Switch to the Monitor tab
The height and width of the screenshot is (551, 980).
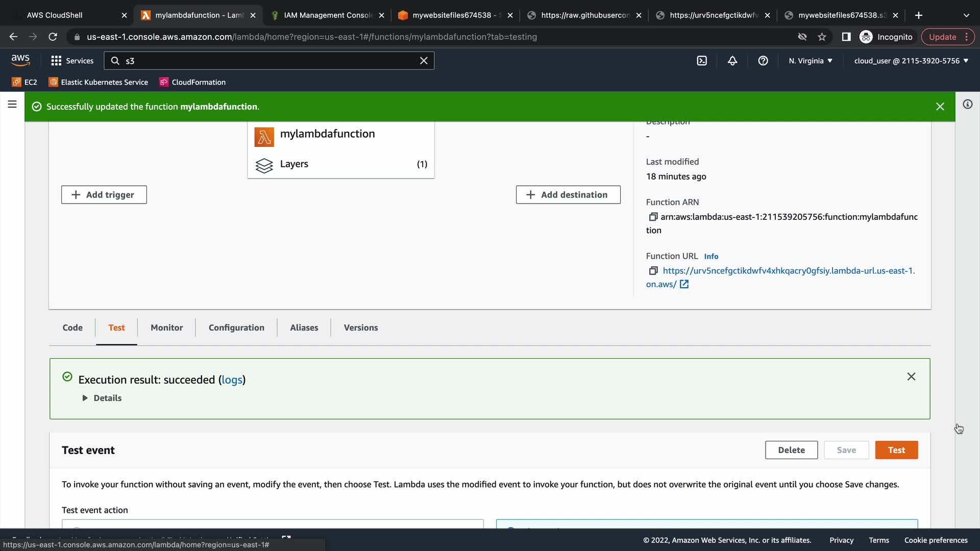point(166,328)
